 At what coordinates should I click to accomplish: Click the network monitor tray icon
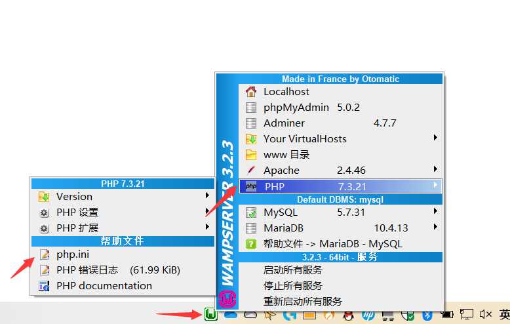click(x=467, y=314)
